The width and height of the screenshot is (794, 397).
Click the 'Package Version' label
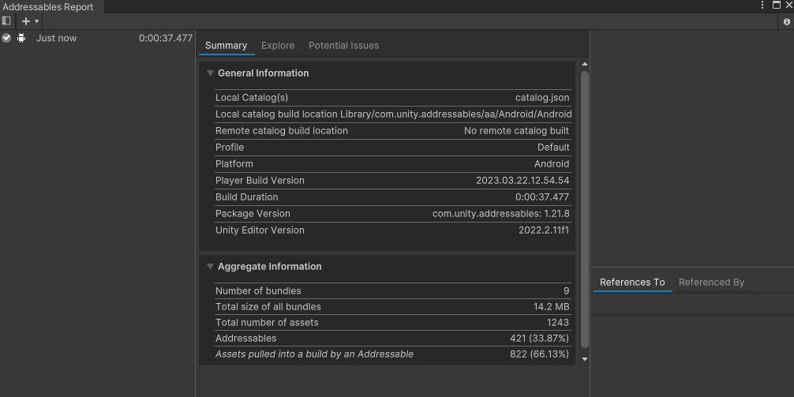[253, 214]
